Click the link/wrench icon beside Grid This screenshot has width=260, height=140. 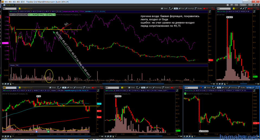click(x=232, y=5)
